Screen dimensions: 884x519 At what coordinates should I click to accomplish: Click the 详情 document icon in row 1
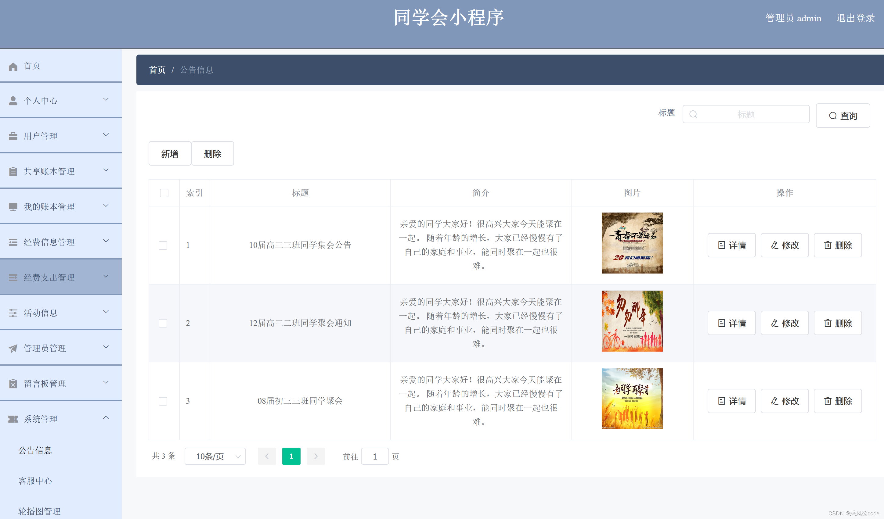coord(721,245)
